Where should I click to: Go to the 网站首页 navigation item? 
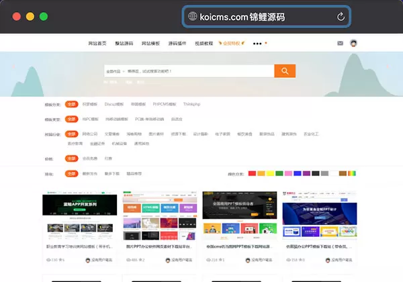pos(97,44)
